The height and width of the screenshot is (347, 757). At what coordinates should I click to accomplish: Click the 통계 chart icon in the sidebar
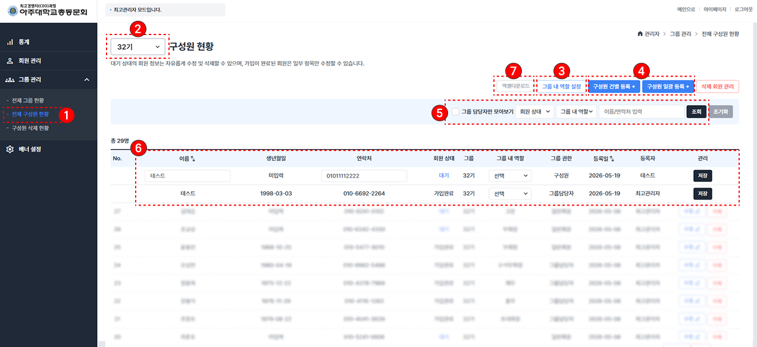(x=10, y=42)
